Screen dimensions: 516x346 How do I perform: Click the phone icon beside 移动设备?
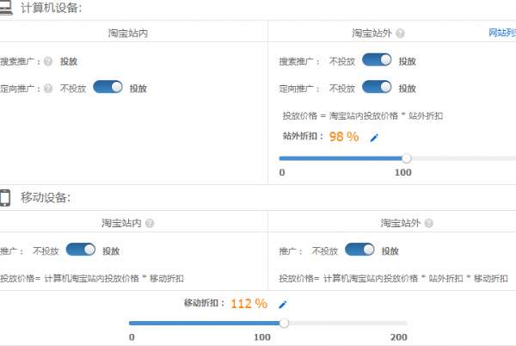(x=5, y=197)
